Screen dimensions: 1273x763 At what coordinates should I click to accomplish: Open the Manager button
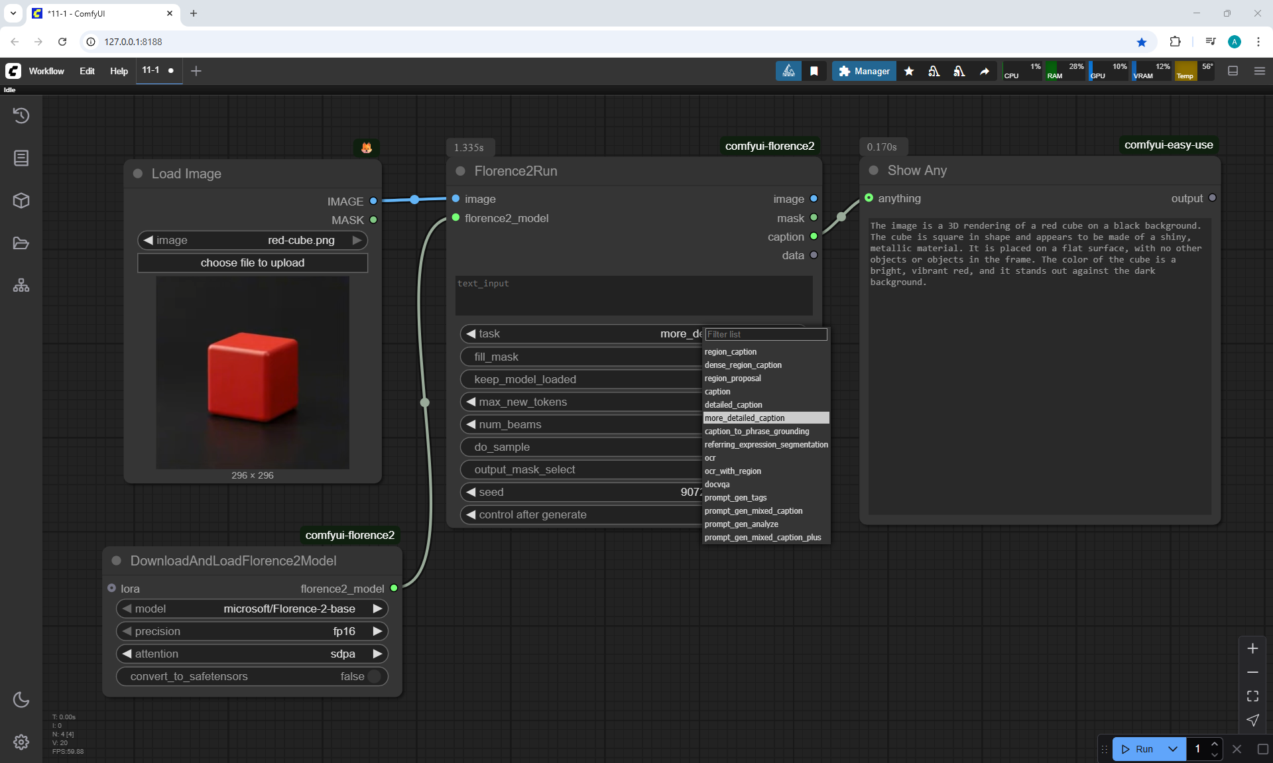(864, 71)
